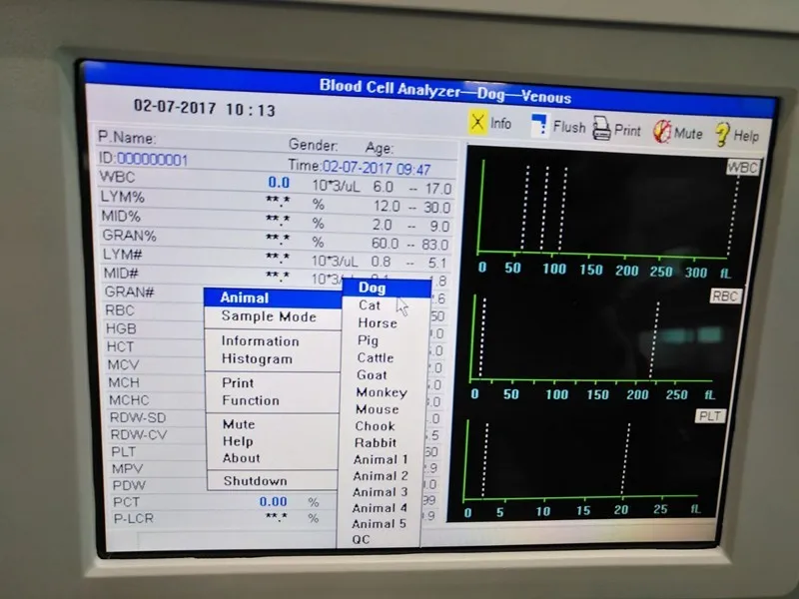Click the Time value 02-07-2017 09:47
799x599 pixels.
(377, 168)
